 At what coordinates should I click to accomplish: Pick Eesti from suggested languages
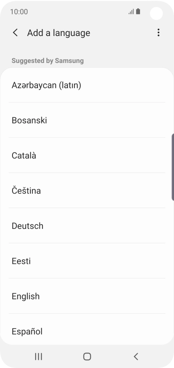(x=87, y=261)
